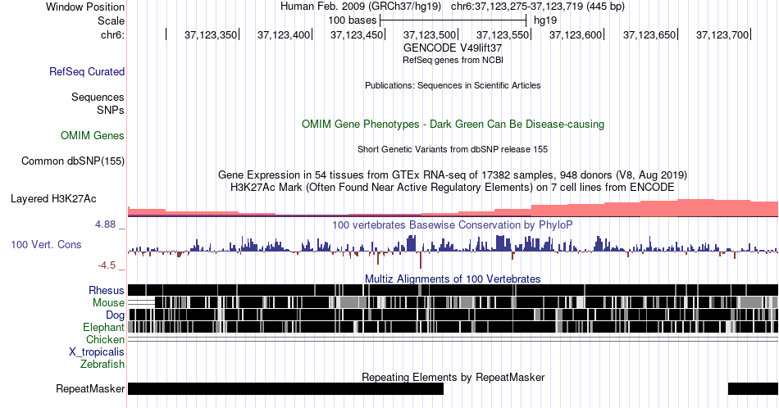
Task: Click the hg19 label beside scale bar
Action: (x=545, y=20)
